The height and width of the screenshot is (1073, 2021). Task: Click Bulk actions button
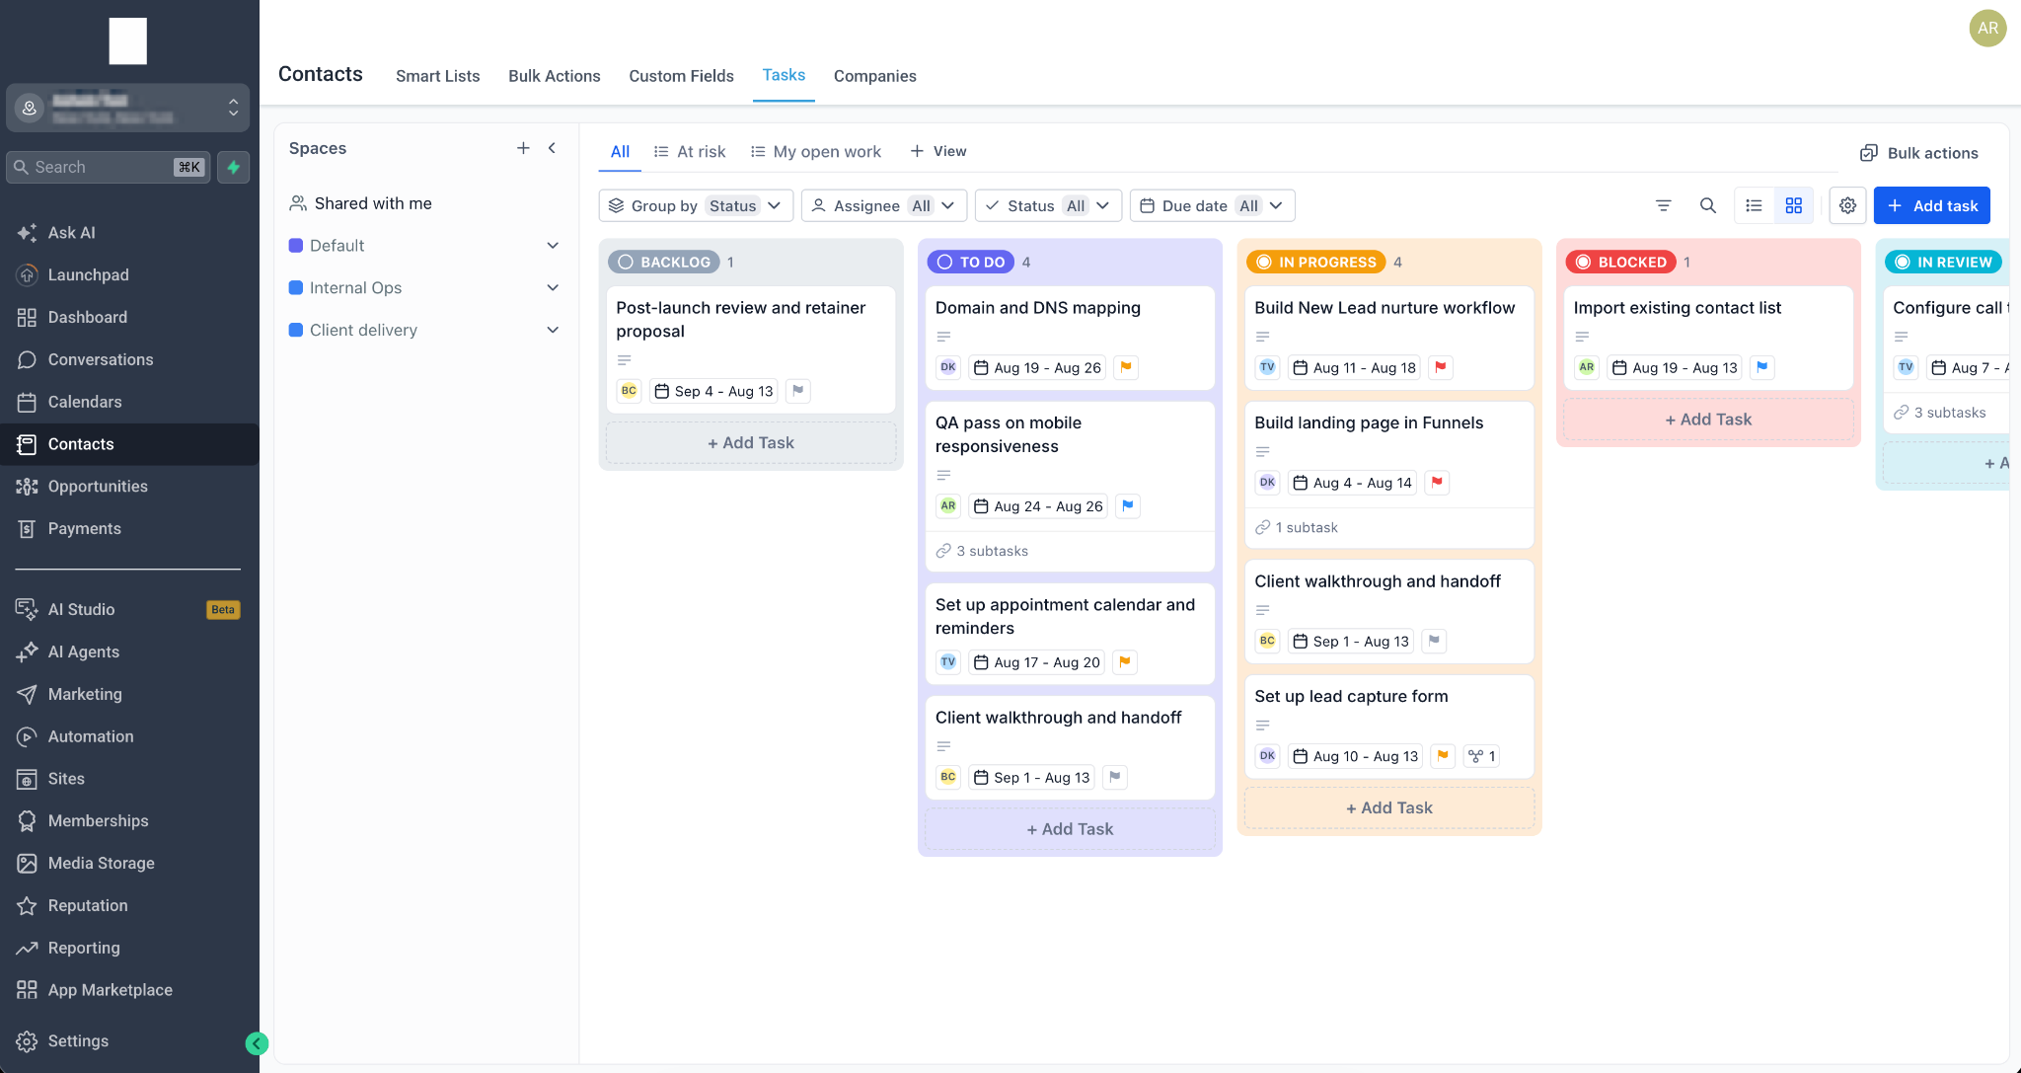click(1919, 153)
